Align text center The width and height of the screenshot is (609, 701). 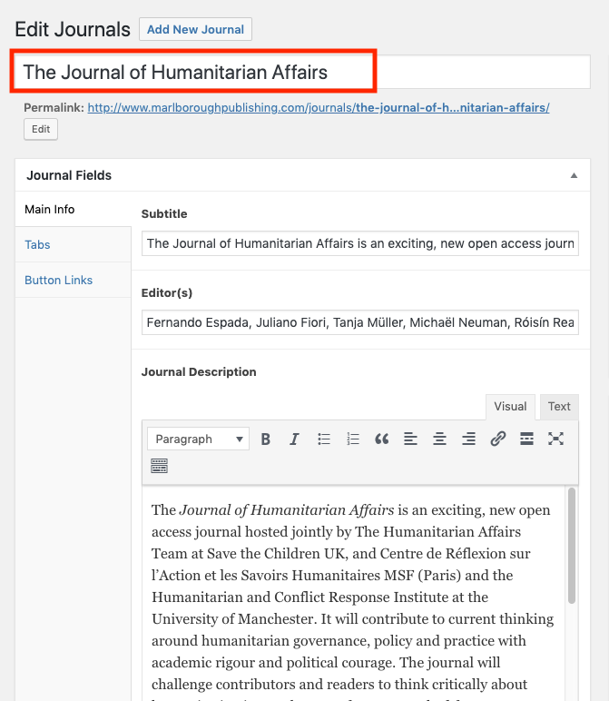439,439
